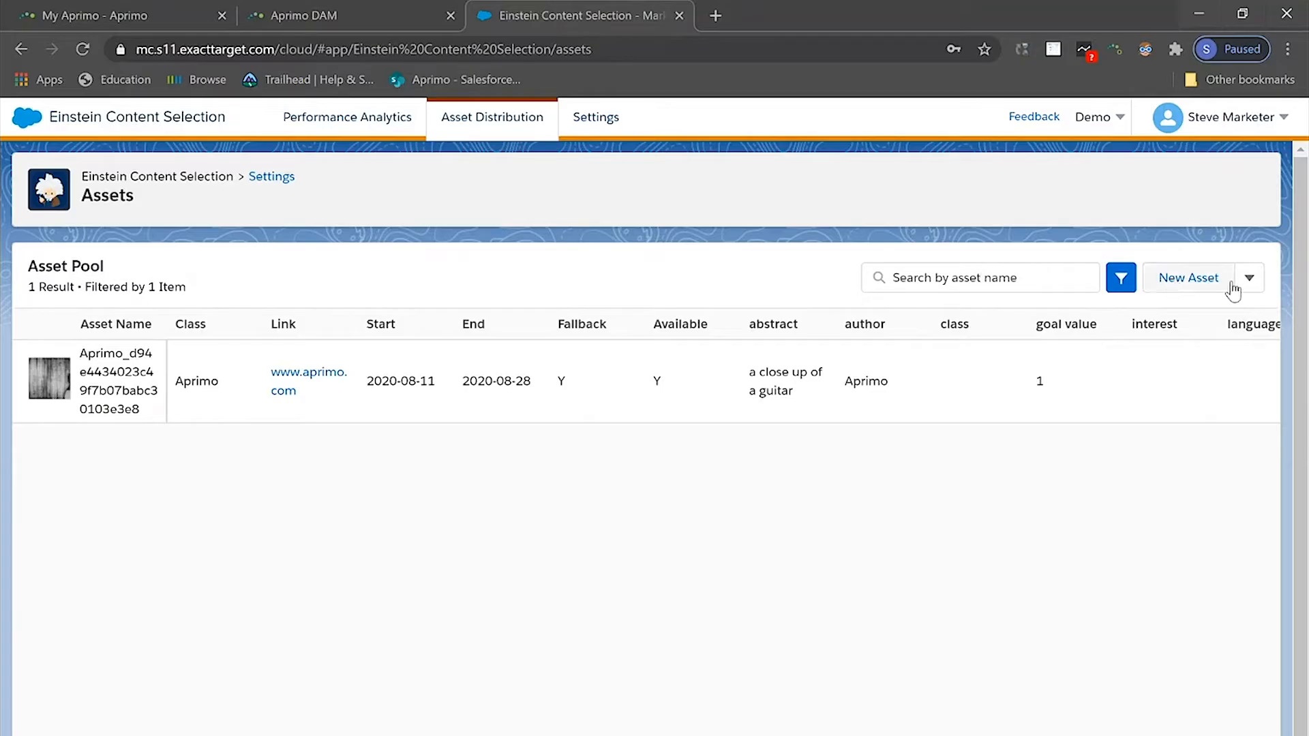Image resolution: width=1309 pixels, height=736 pixels.
Task: Click the search magnifier icon in asset search
Action: pos(879,277)
